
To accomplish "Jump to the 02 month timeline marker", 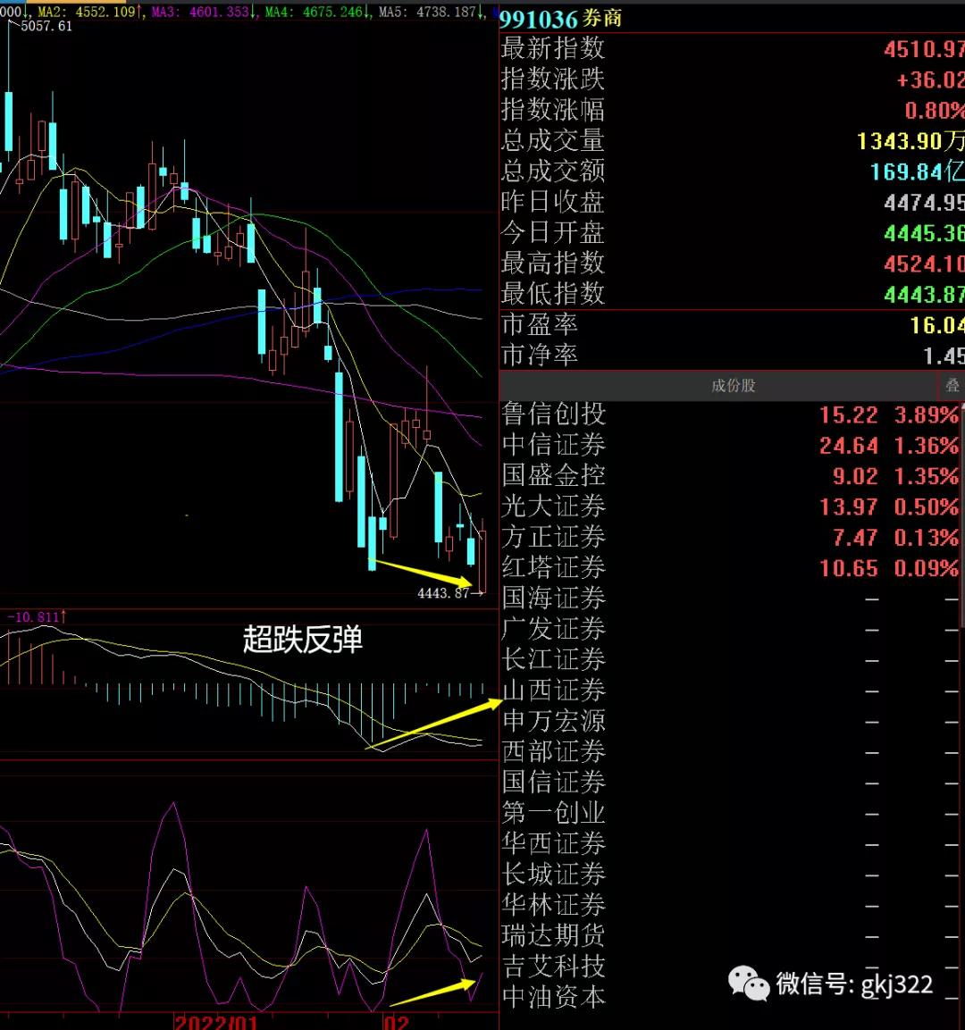I will [x=397, y=1022].
